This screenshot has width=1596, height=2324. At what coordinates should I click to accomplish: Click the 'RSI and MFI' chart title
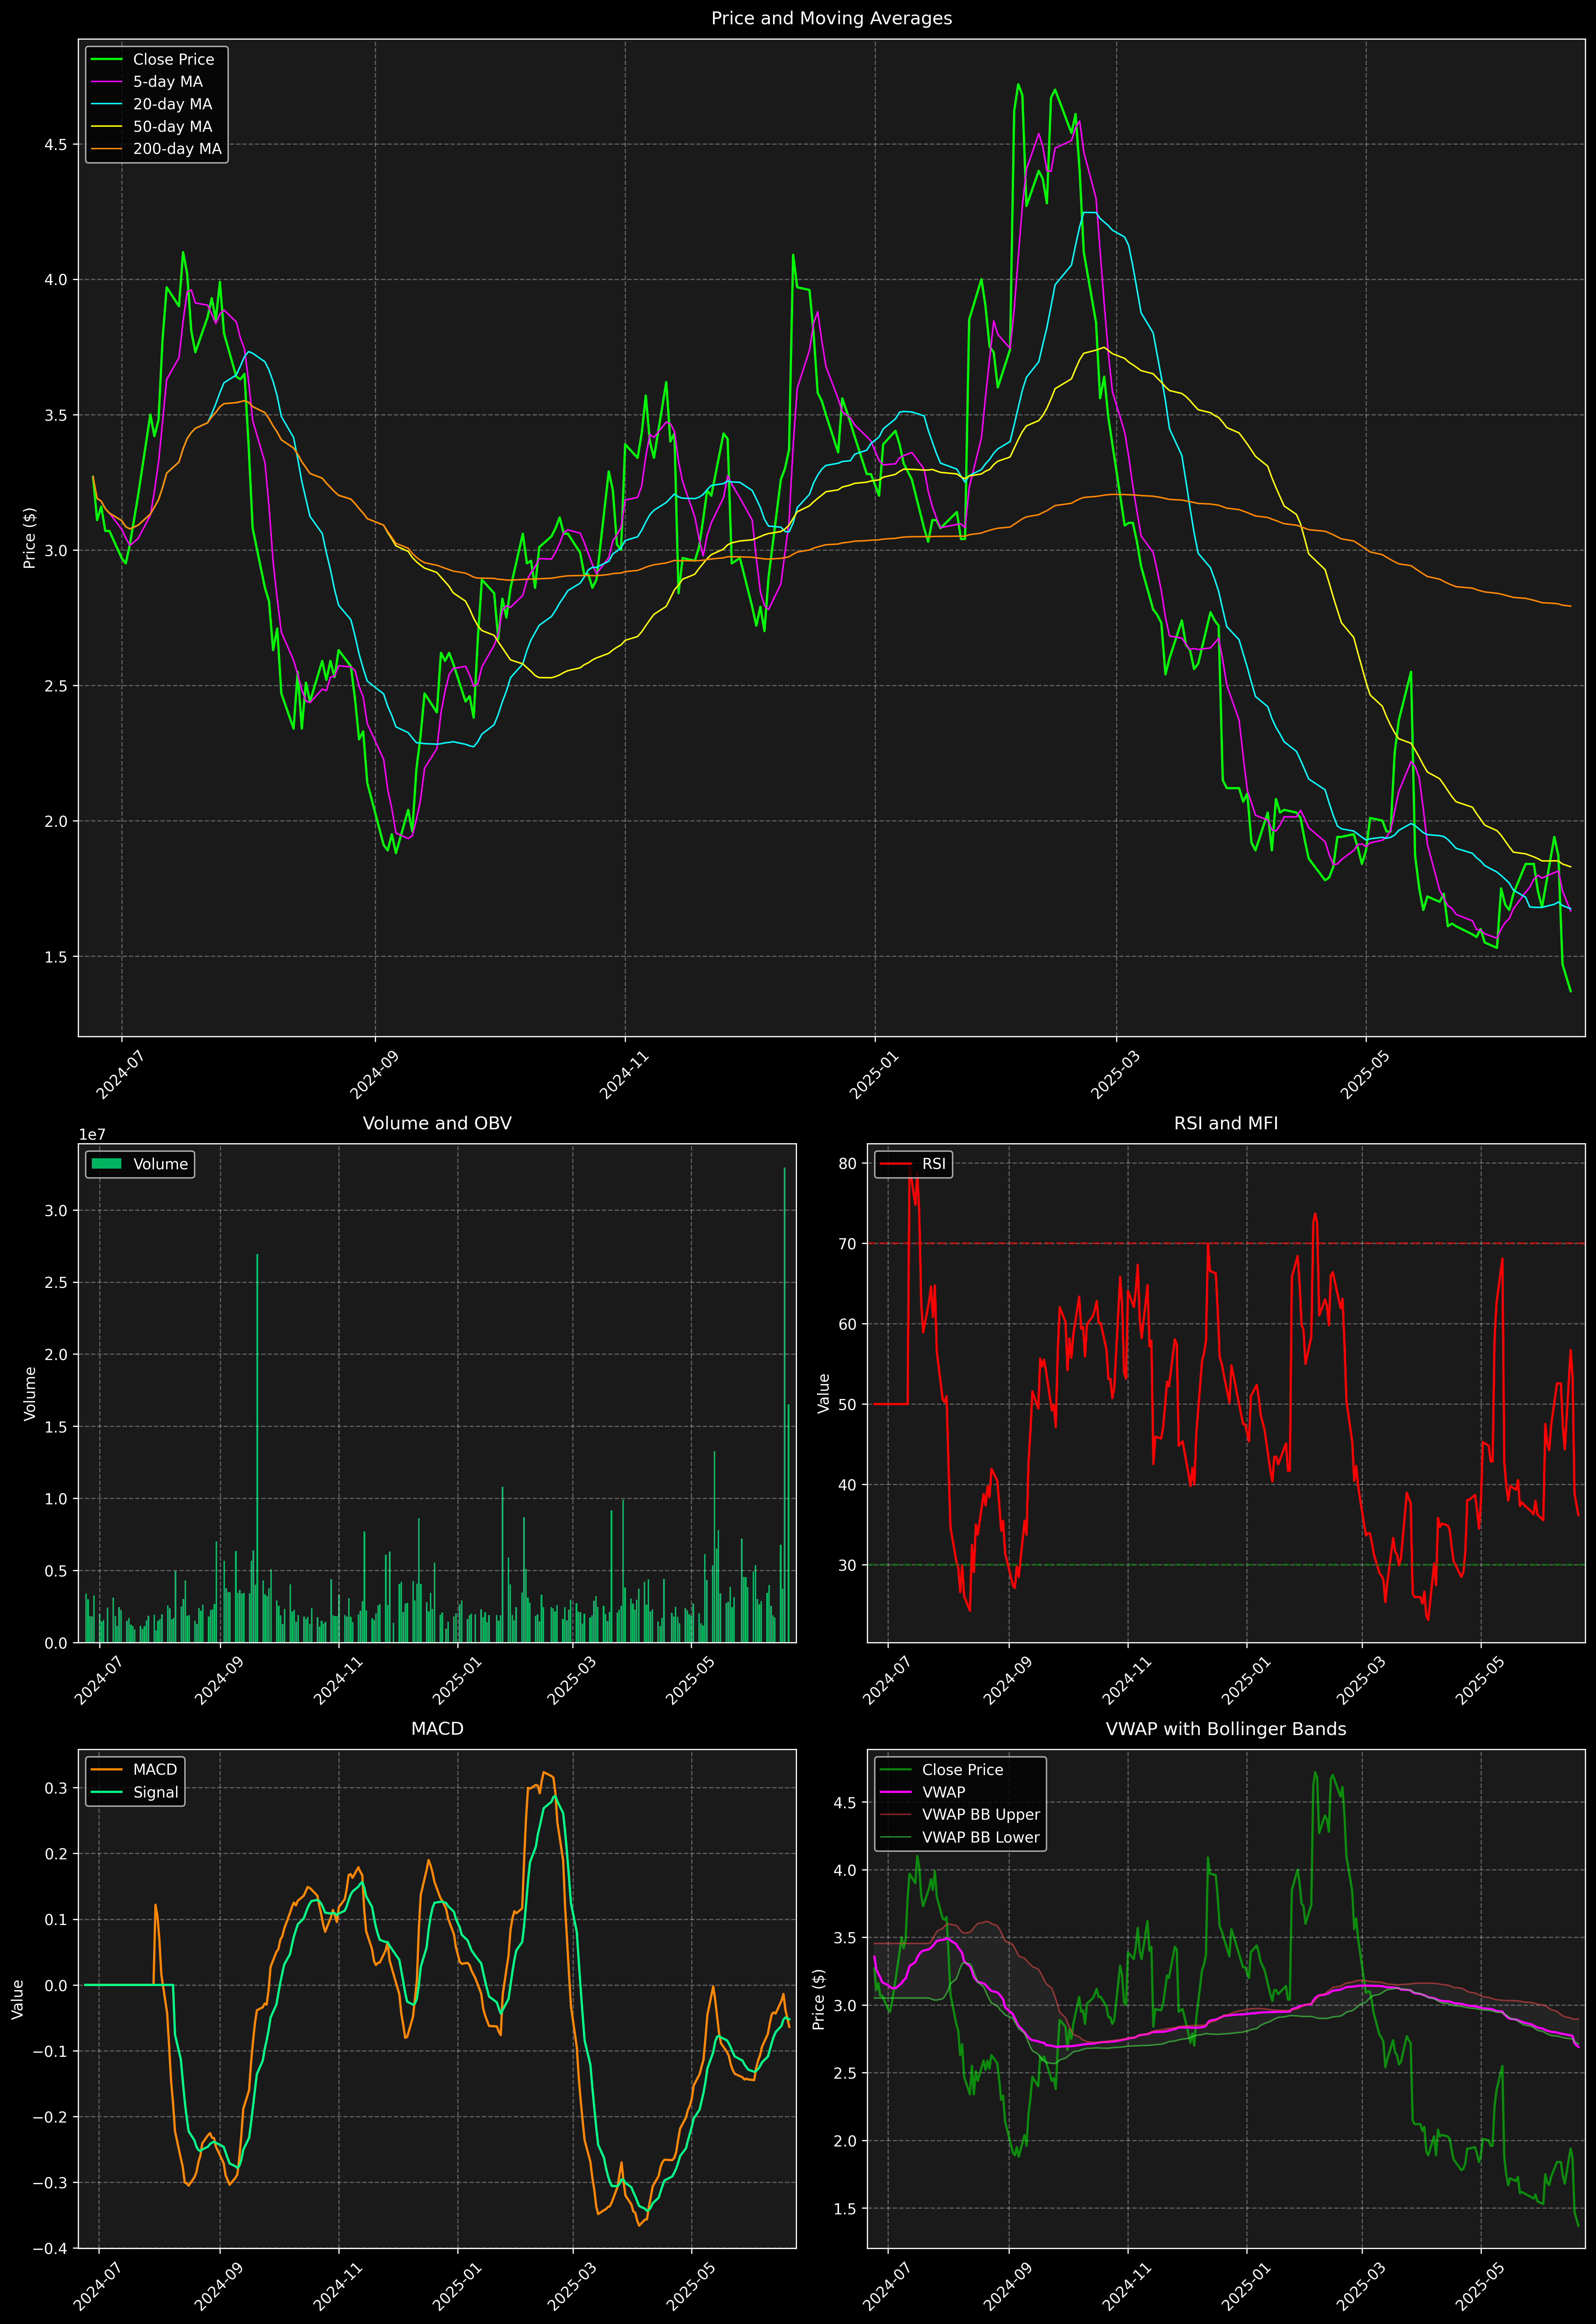tap(1226, 1123)
